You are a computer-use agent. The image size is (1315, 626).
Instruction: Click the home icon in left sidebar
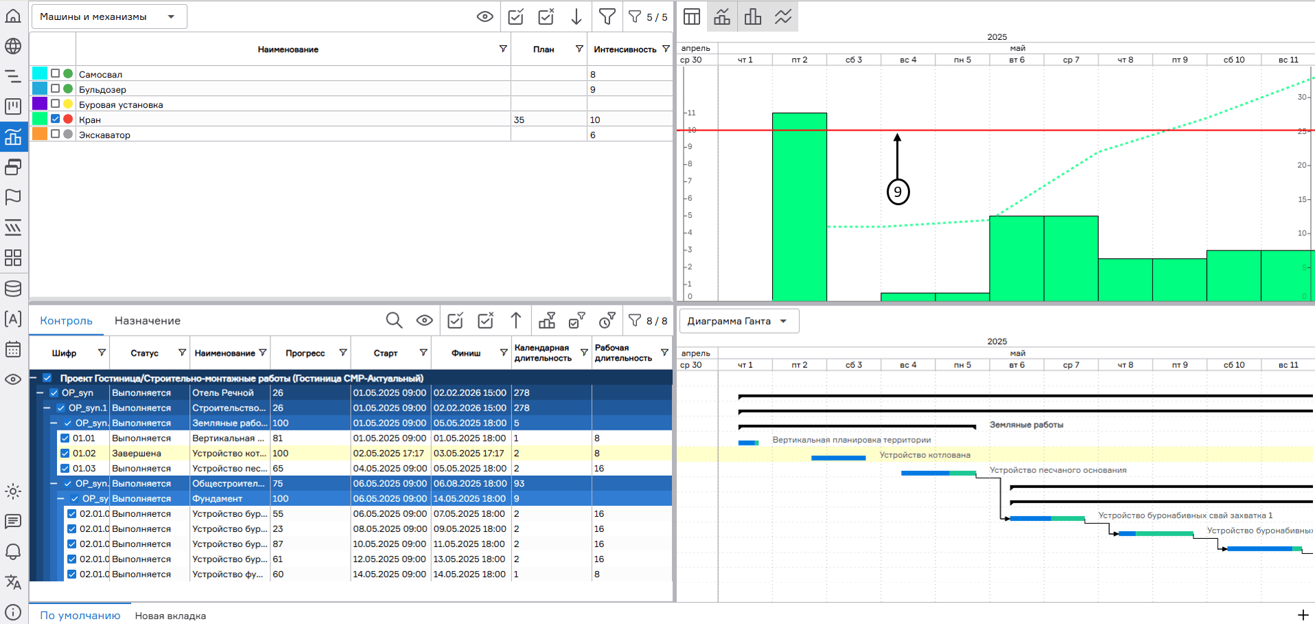(x=13, y=15)
